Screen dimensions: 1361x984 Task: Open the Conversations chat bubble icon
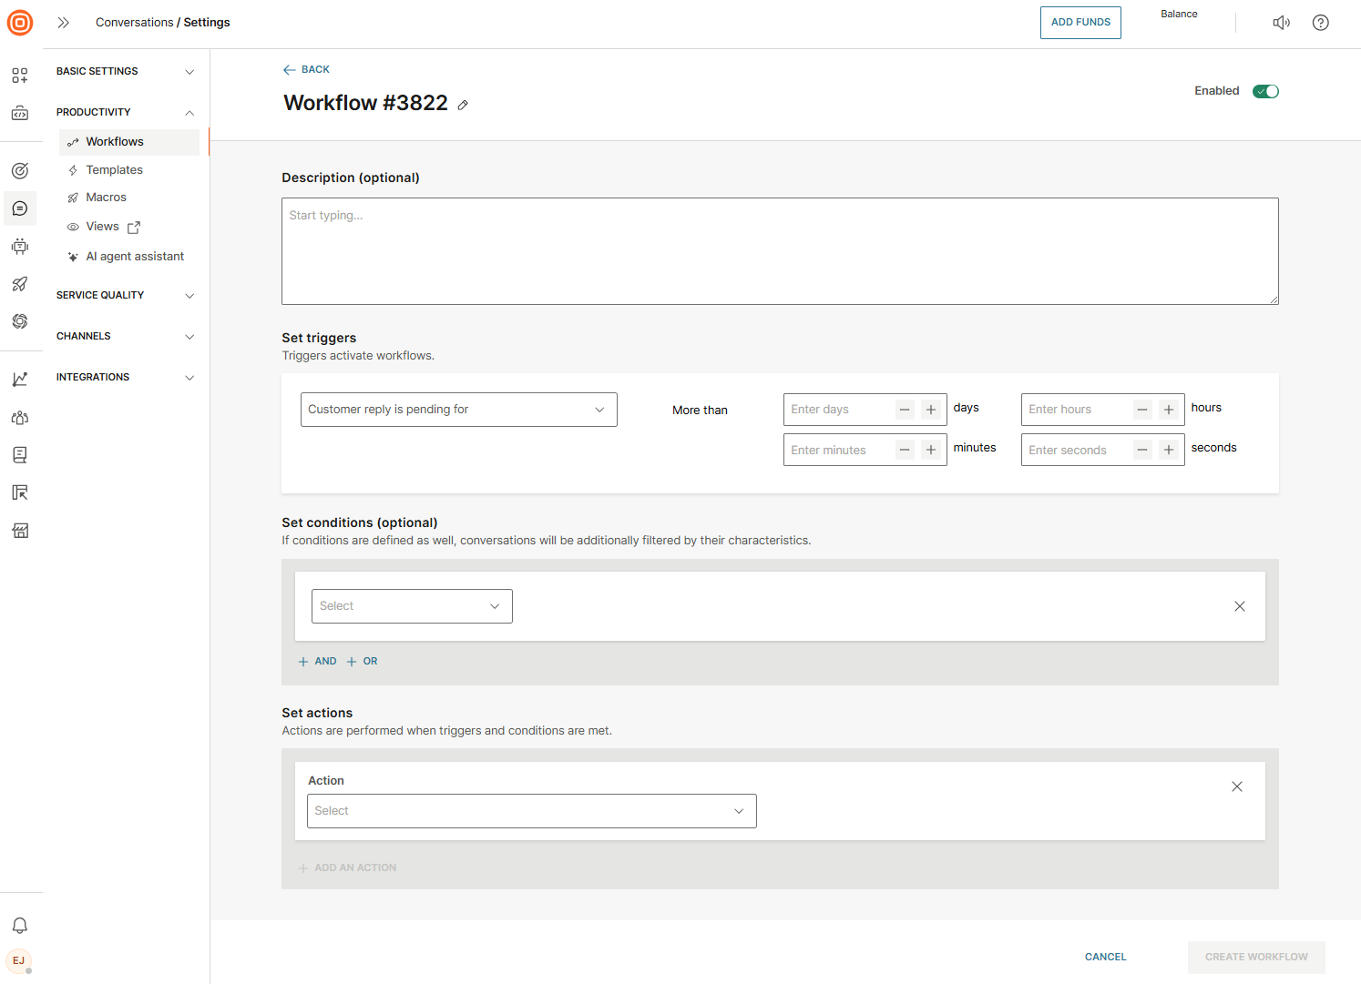tap(20, 208)
